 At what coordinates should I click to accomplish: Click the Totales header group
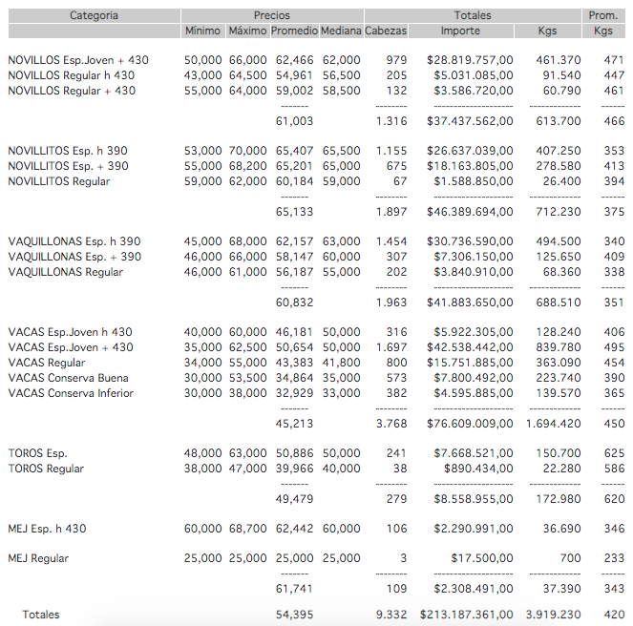point(473,15)
